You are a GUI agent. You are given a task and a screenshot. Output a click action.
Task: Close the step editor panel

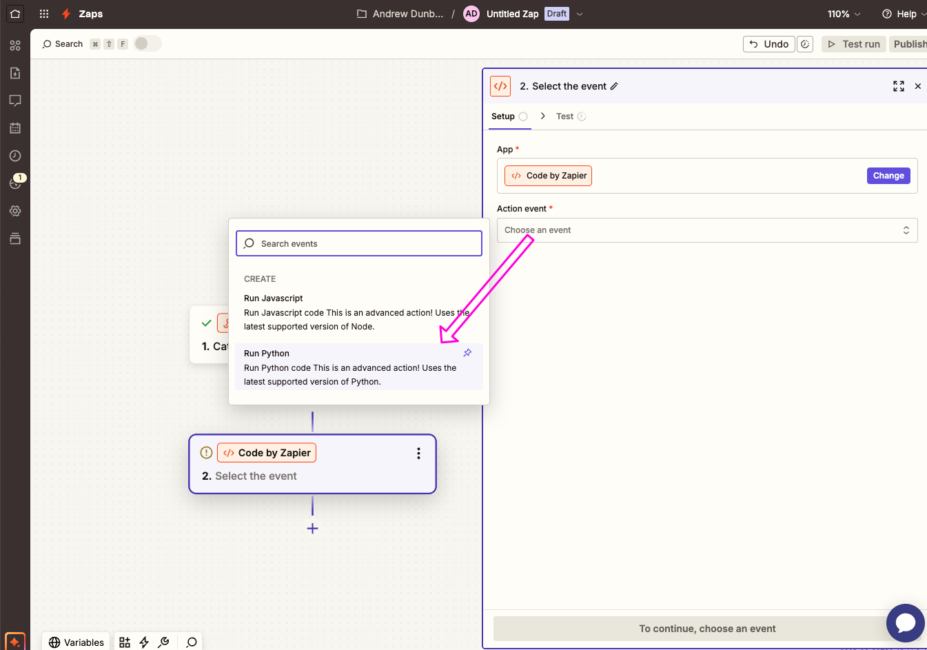click(x=917, y=86)
